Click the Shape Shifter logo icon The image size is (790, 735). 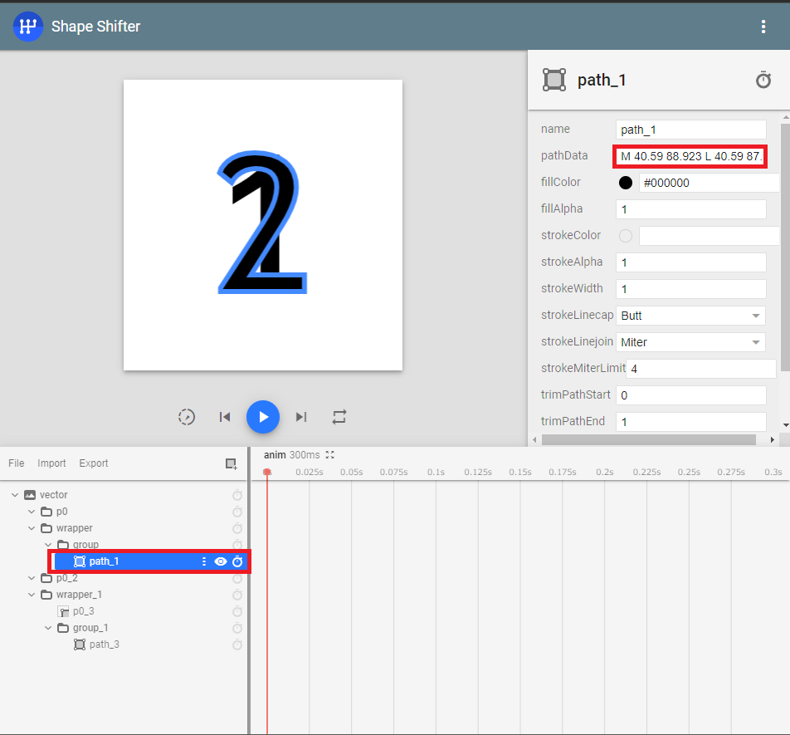tap(27, 27)
